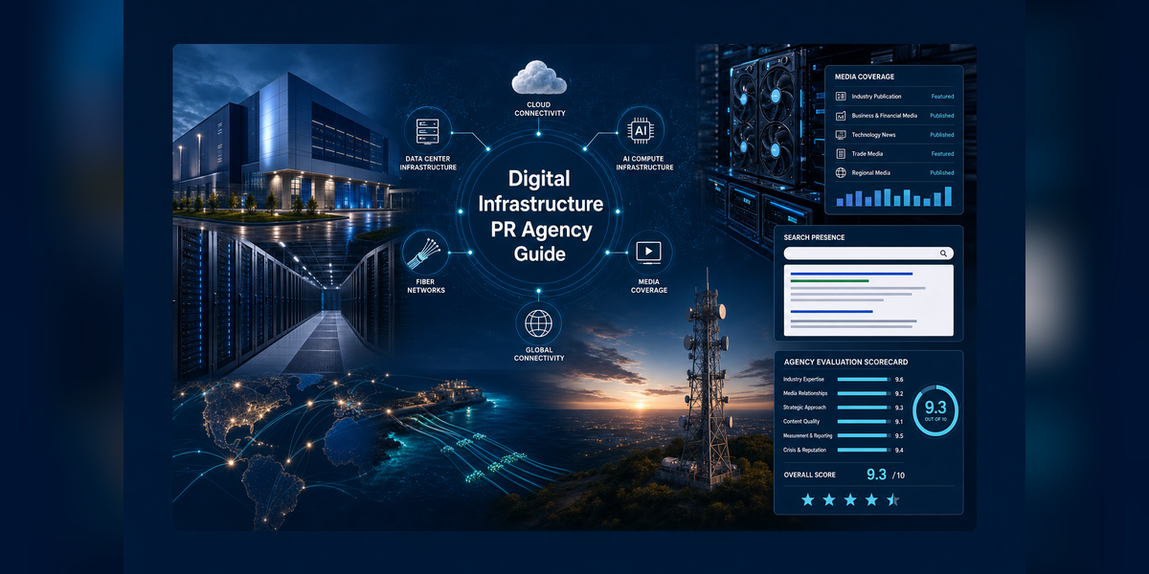
Task: Click the 9.4 value for Crisis & Reputation
Action: 899,450
